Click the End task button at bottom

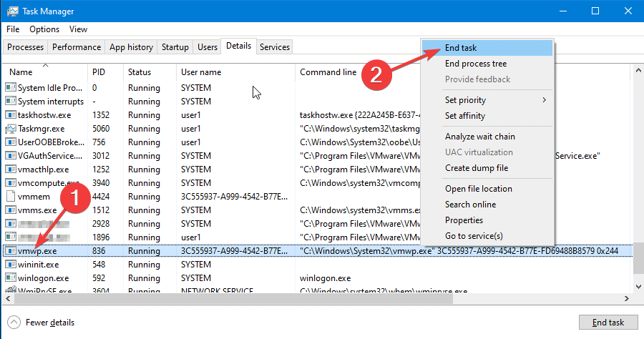coord(608,322)
